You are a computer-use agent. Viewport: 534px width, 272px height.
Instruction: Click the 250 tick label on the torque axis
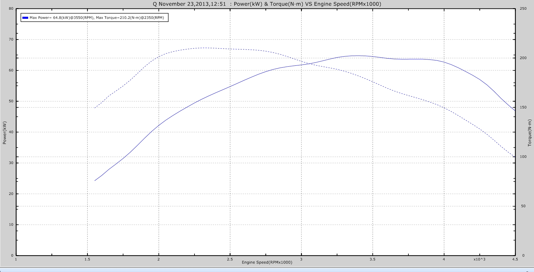click(x=523, y=8)
